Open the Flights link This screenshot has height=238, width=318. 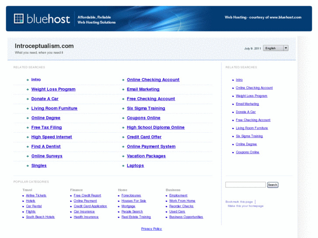click(x=31, y=211)
